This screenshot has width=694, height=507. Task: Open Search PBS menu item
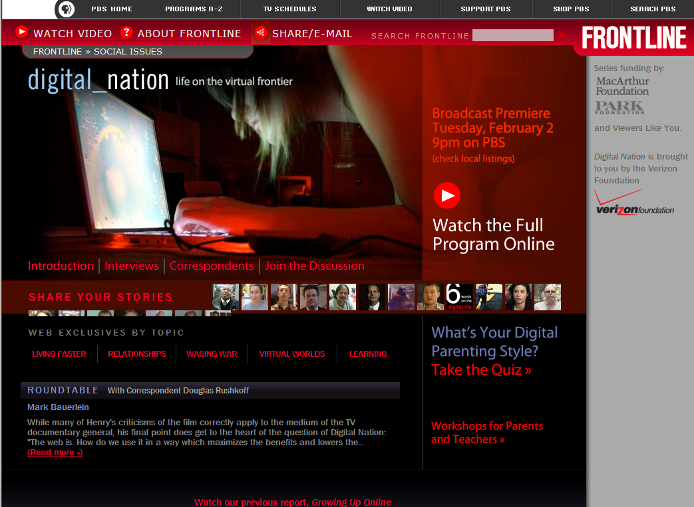(653, 9)
